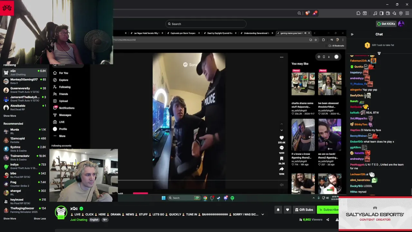412x232 pixels.
Task: Toggle stream notifications bell
Action: pos(278,210)
